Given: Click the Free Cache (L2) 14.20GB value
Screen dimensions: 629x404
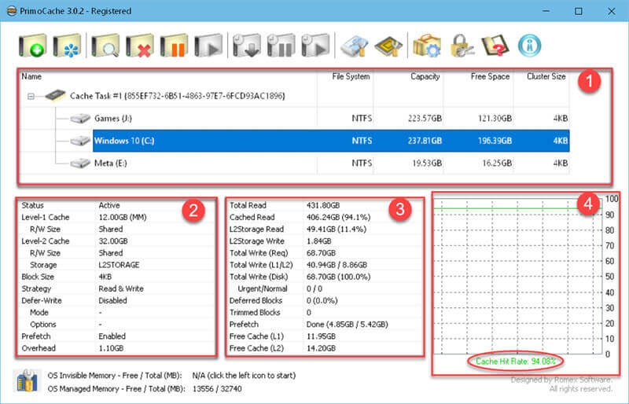Looking at the screenshot, I should tap(321, 348).
